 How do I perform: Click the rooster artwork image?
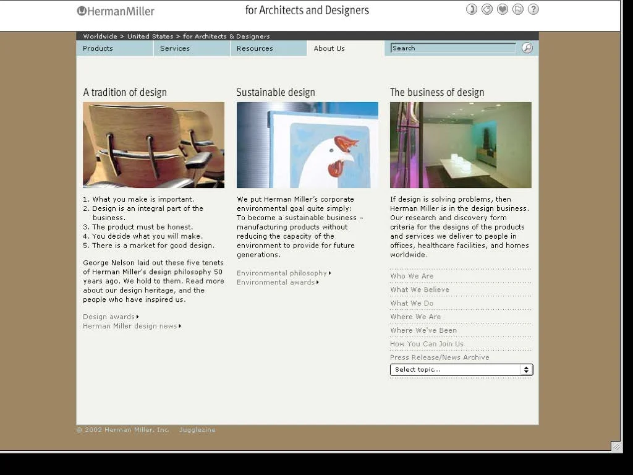click(x=307, y=145)
